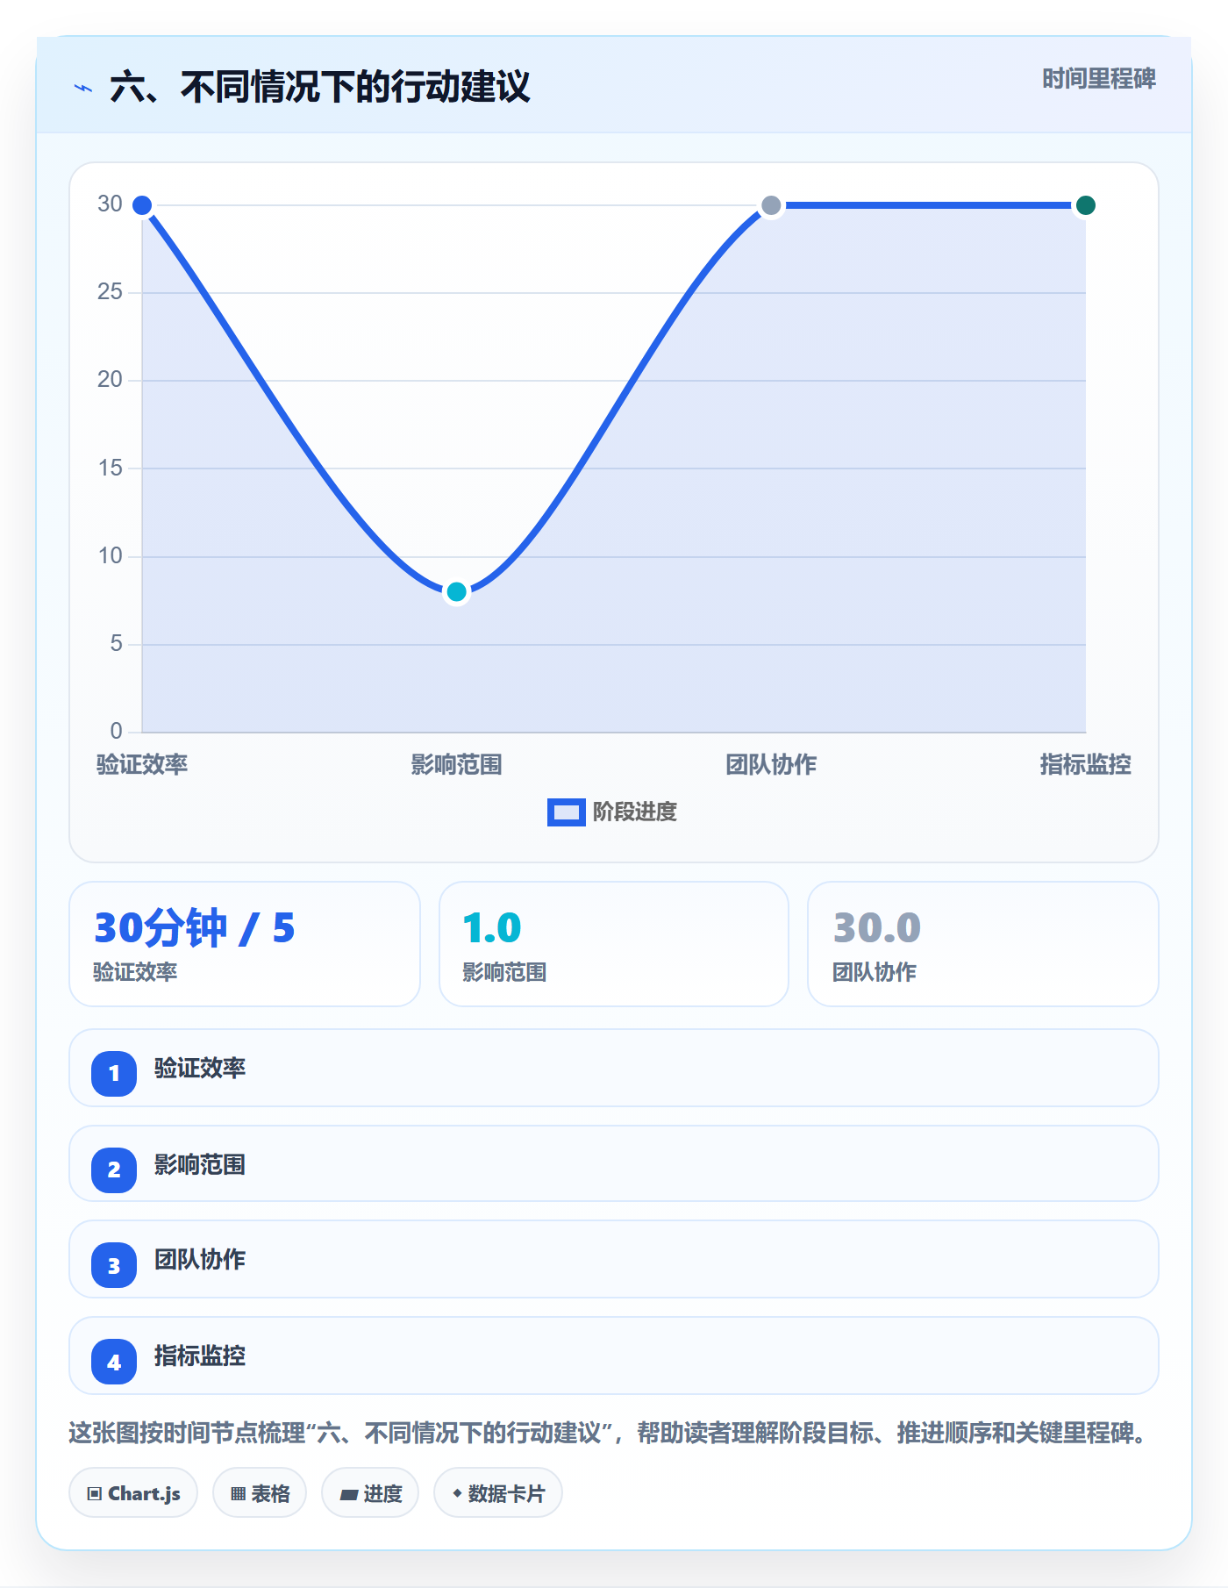This screenshot has height=1588, width=1228.
Task: Click the 进度 tag
Action: [x=370, y=1493]
